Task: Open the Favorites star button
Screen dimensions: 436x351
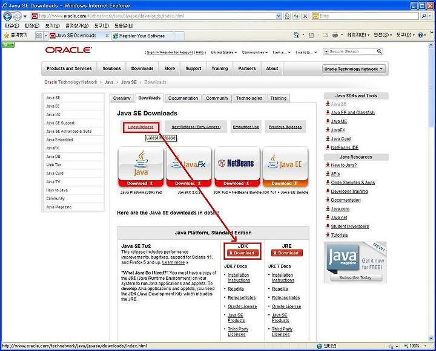Action: [16, 35]
